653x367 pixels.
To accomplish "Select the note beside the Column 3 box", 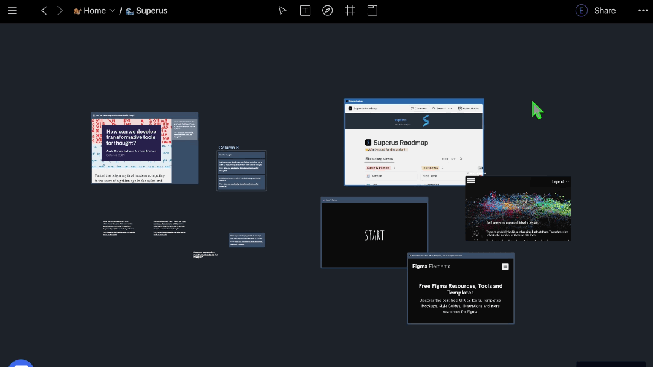I will 247,240.
